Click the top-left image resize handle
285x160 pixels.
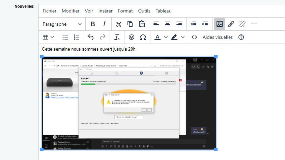(x=42, y=57)
